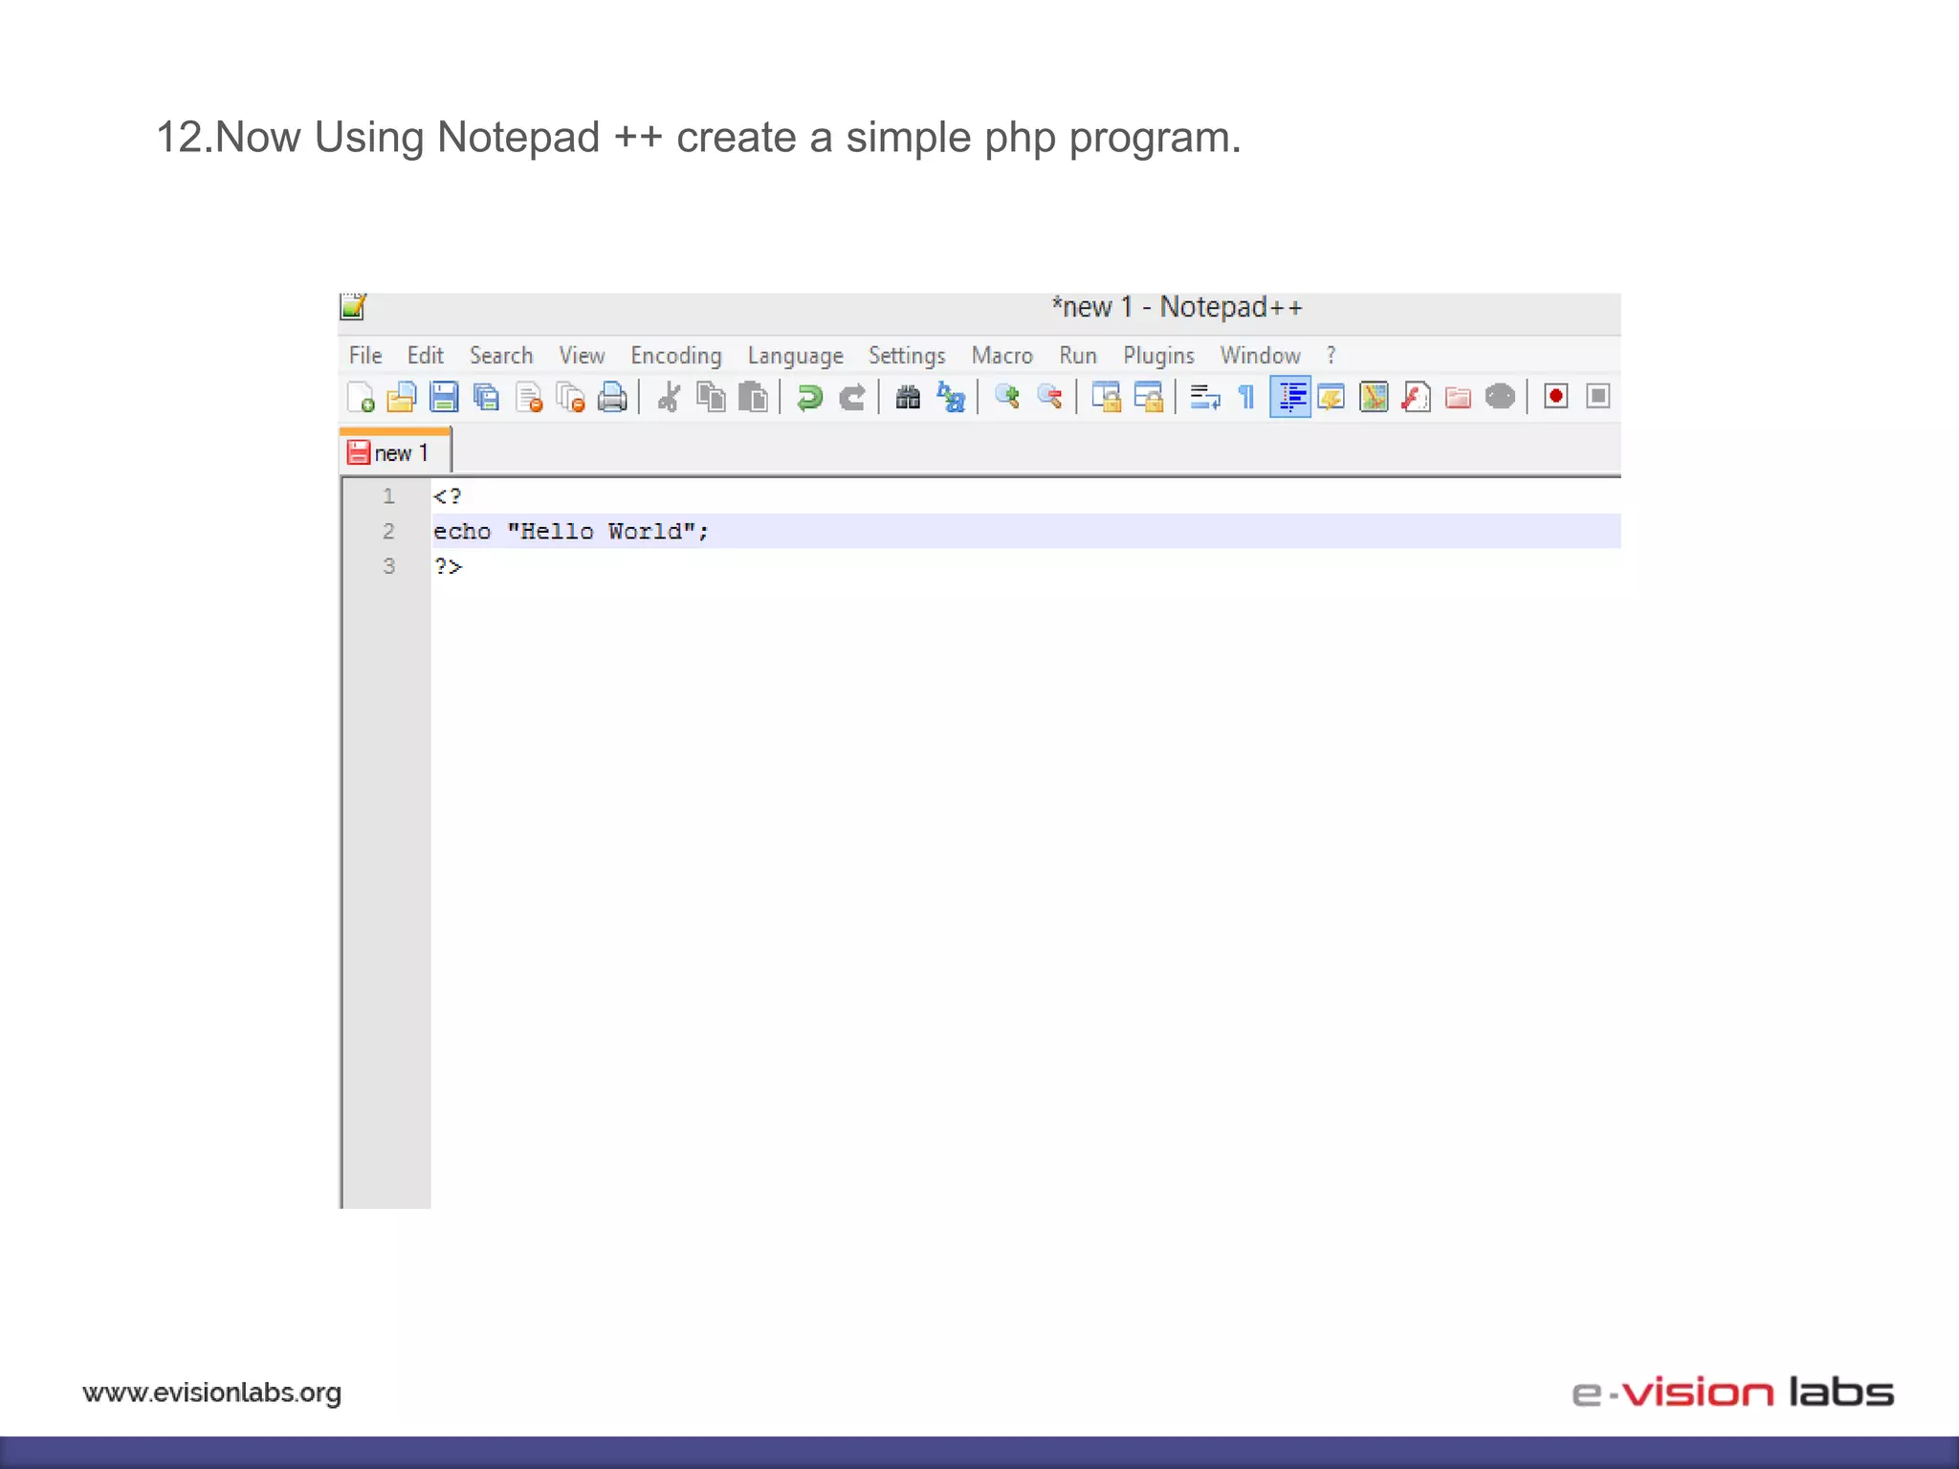The width and height of the screenshot is (1959, 1469).
Task: Click line number 3 in the margin
Action: tap(388, 566)
